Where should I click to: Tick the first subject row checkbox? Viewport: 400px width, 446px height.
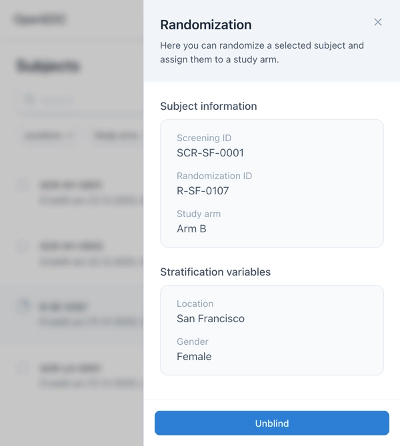(x=23, y=185)
